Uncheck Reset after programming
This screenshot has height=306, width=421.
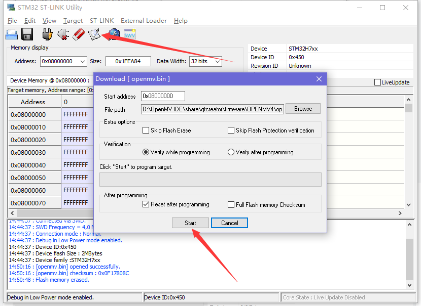[x=146, y=204]
